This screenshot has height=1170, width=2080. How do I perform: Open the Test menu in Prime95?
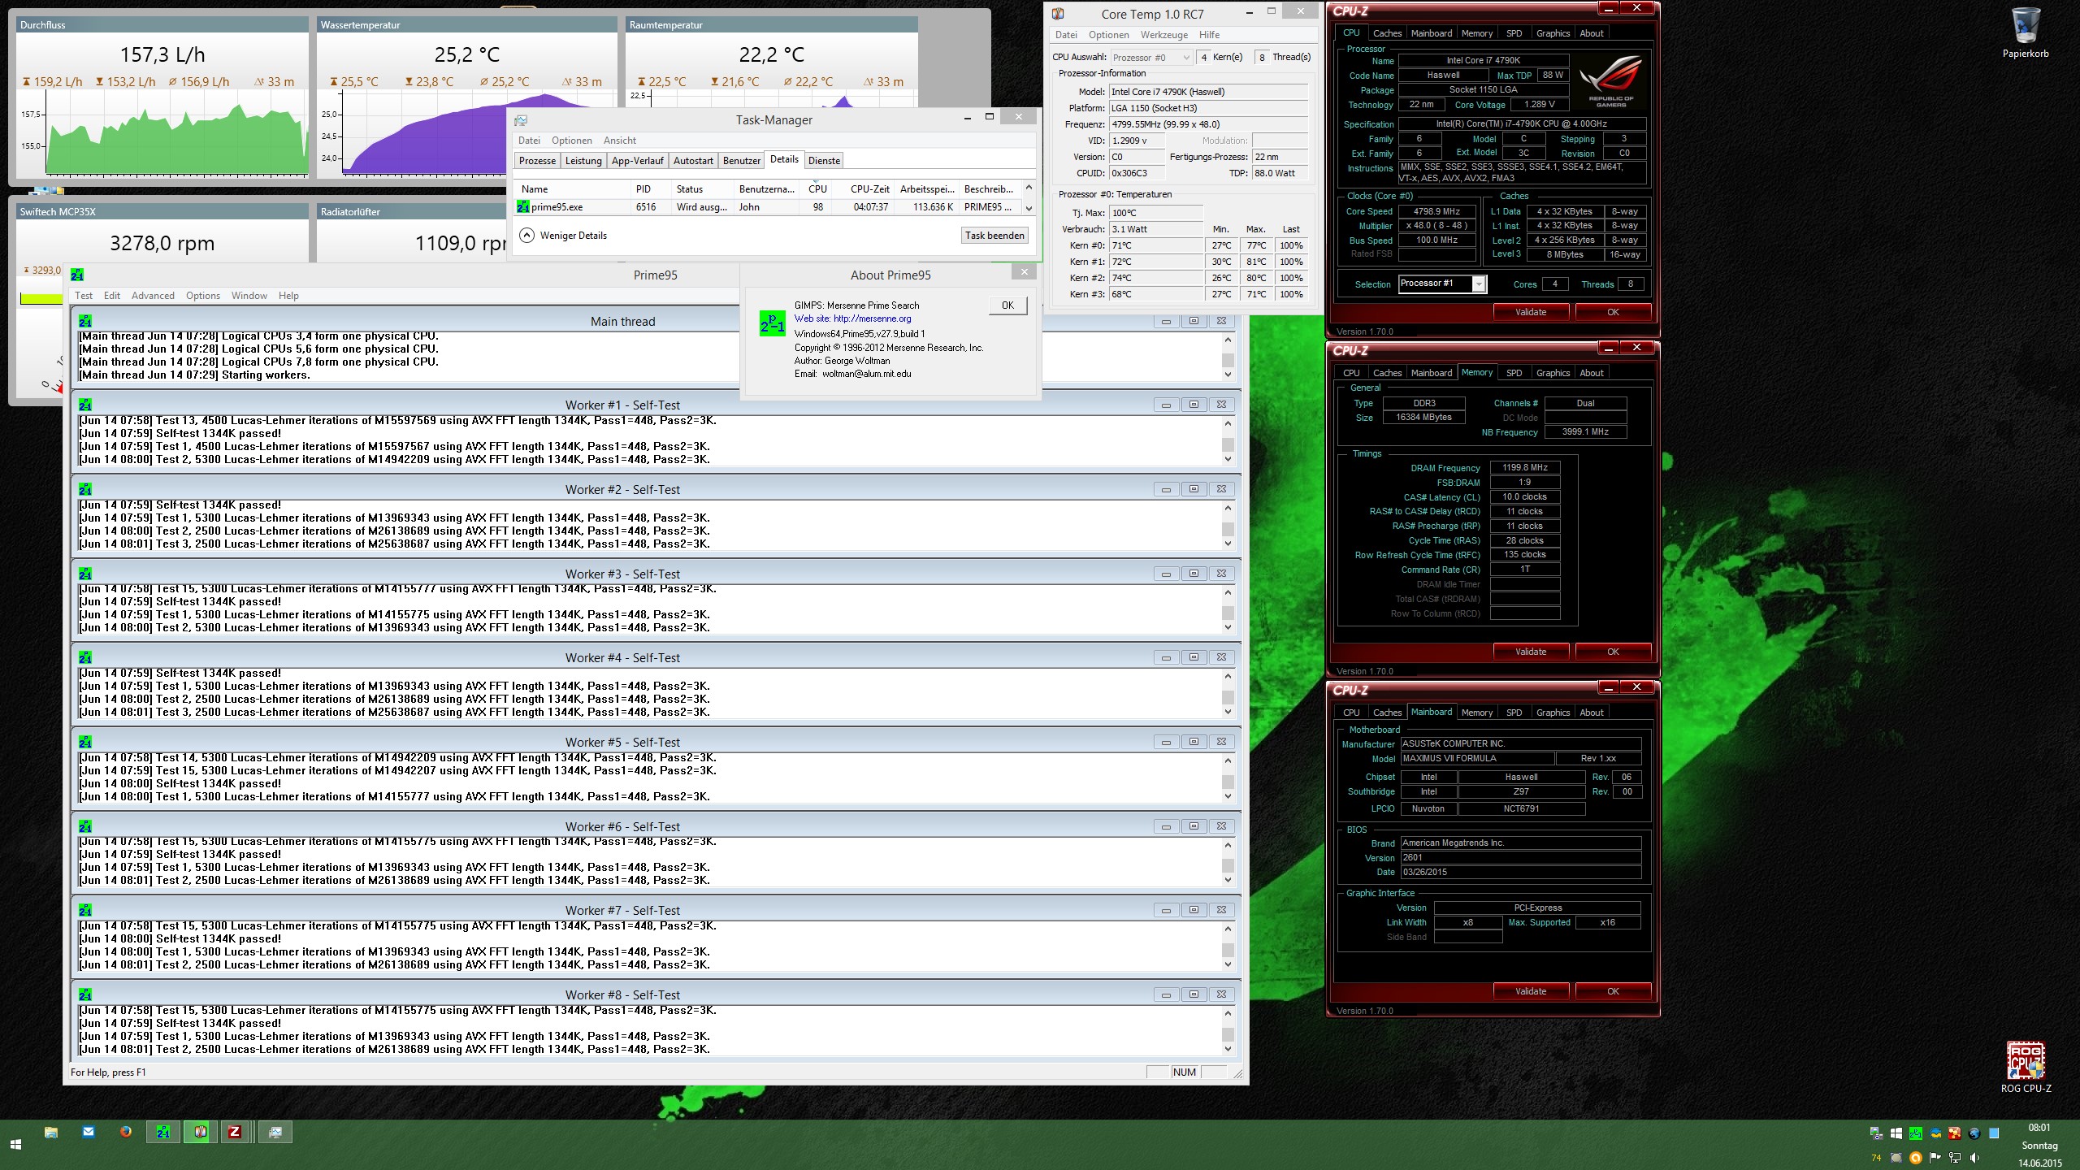(x=84, y=296)
